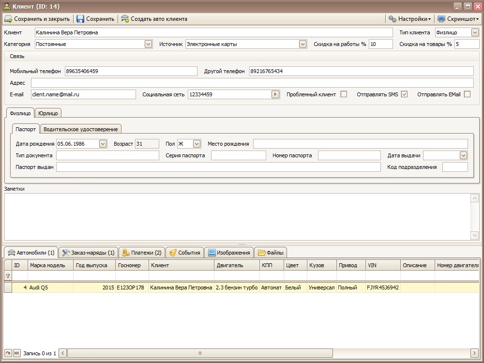Click the Мобильный телефон field
The height and width of the screenshot is (363, 484).
(x=131, y=71)
